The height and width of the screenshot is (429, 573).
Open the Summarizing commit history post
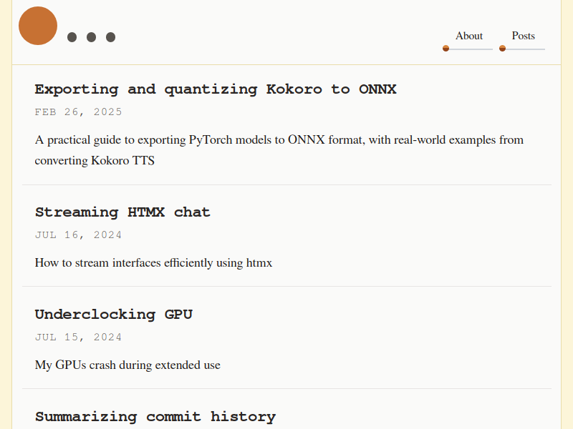(x=155, y=417)
